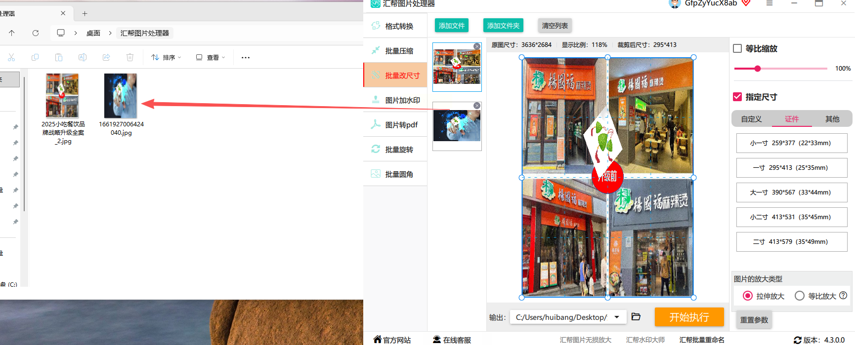Open the 官方网站 official website link

[392, 340]
